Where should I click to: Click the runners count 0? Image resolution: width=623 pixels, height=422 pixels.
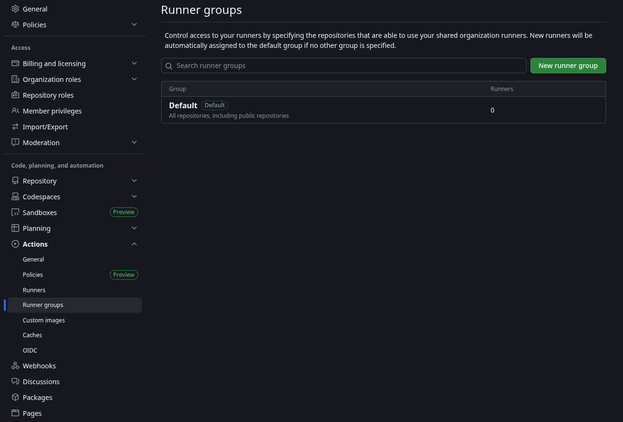493,110
